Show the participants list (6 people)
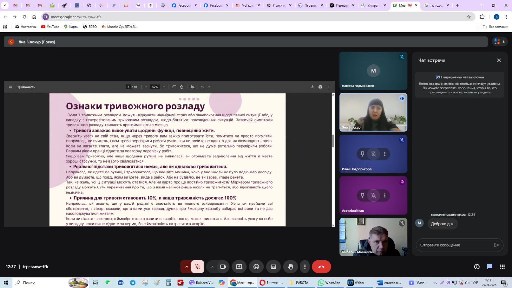 (499, 42)
